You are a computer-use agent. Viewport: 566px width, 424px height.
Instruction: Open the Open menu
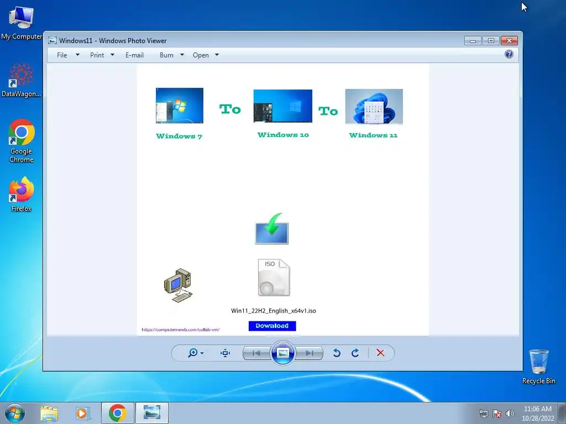tap(201, 55)
